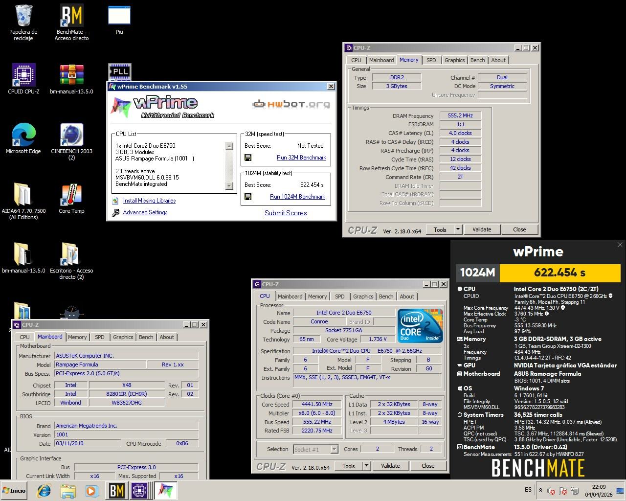The height and width of the screenshot is (501, 626).
Task: Open the PLL desktop icon
Action: 119,71
